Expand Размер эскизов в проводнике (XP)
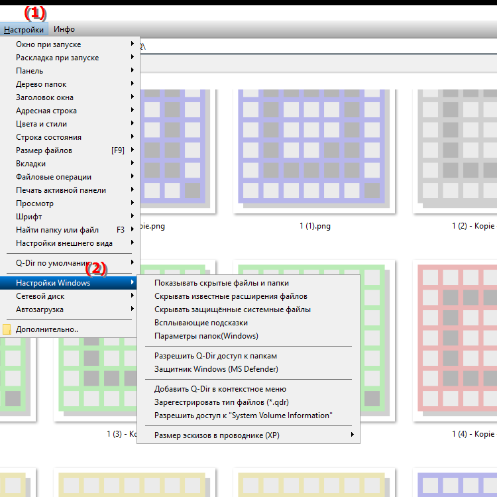 (248, 435)
